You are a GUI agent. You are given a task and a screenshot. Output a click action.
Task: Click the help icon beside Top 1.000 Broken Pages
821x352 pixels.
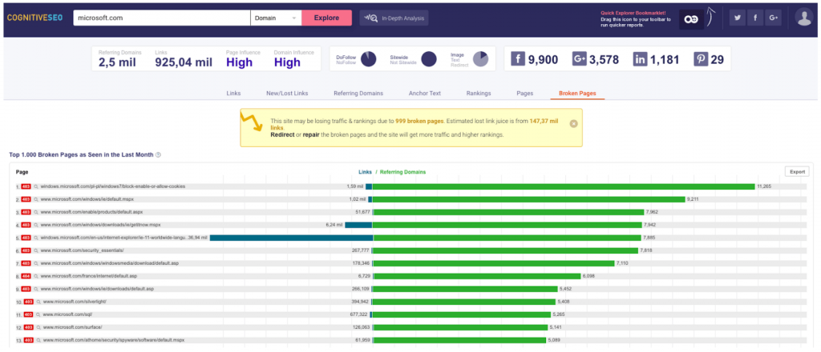click(158, 155)
